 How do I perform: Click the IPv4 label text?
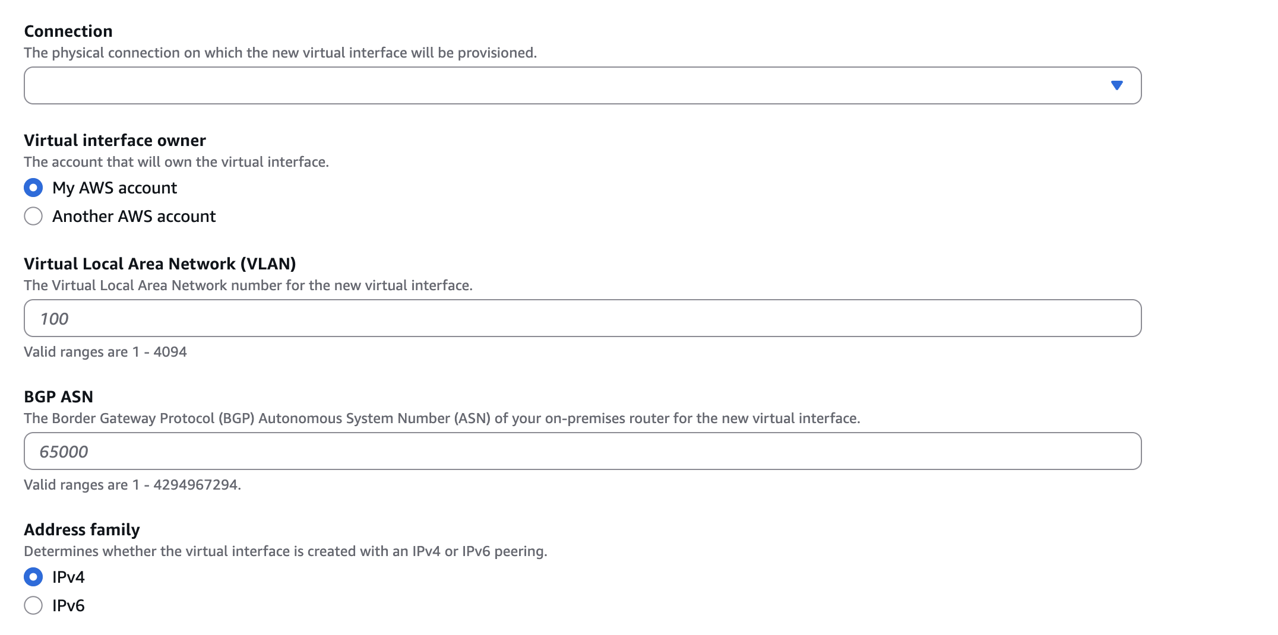coord(68,577)
